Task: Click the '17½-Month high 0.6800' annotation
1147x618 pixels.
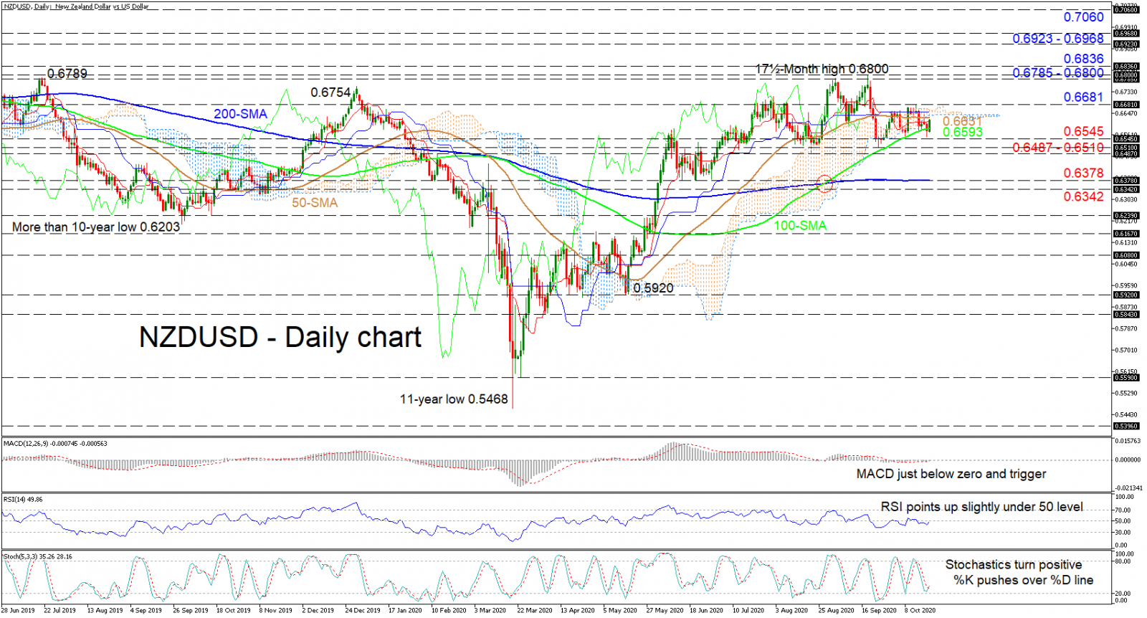Action: point(822,70)
